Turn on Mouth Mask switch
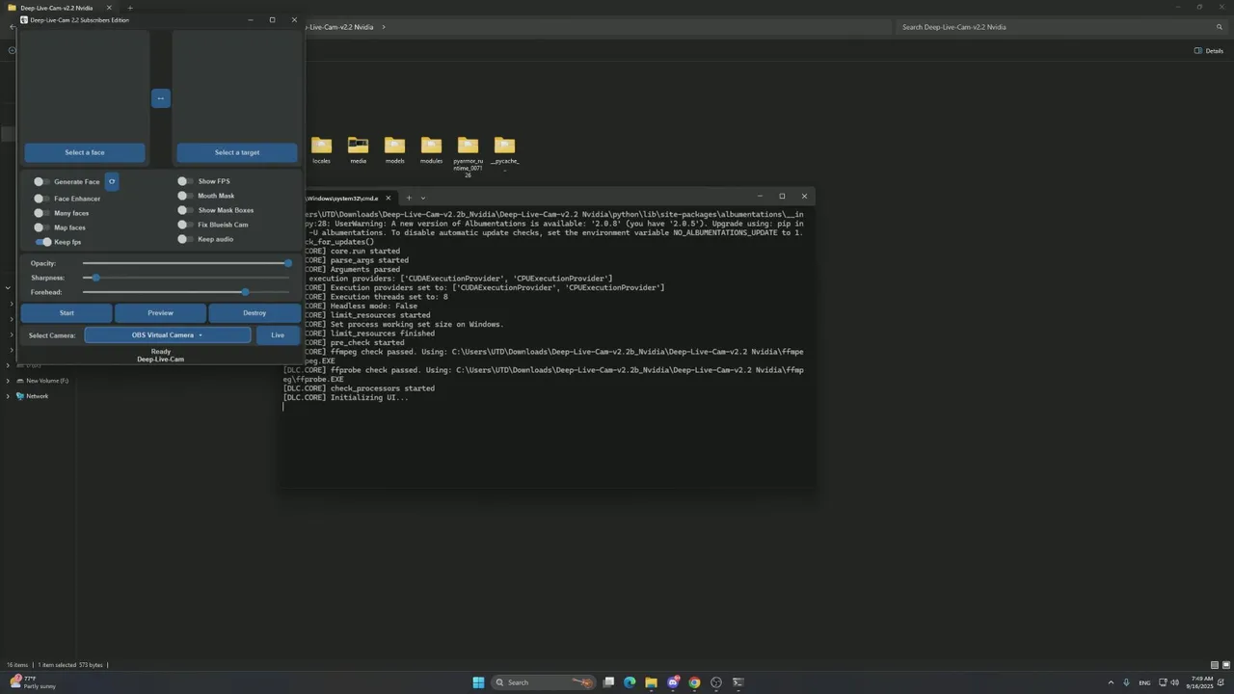Image resolution: width=1234 pixels, height=694 pixels. tap(183, 196)
